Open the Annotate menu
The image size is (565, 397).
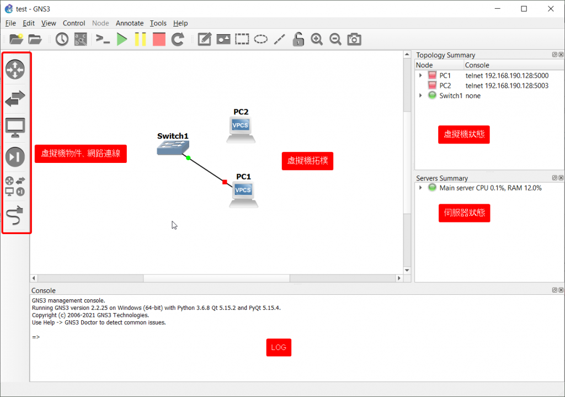[129, 23]
